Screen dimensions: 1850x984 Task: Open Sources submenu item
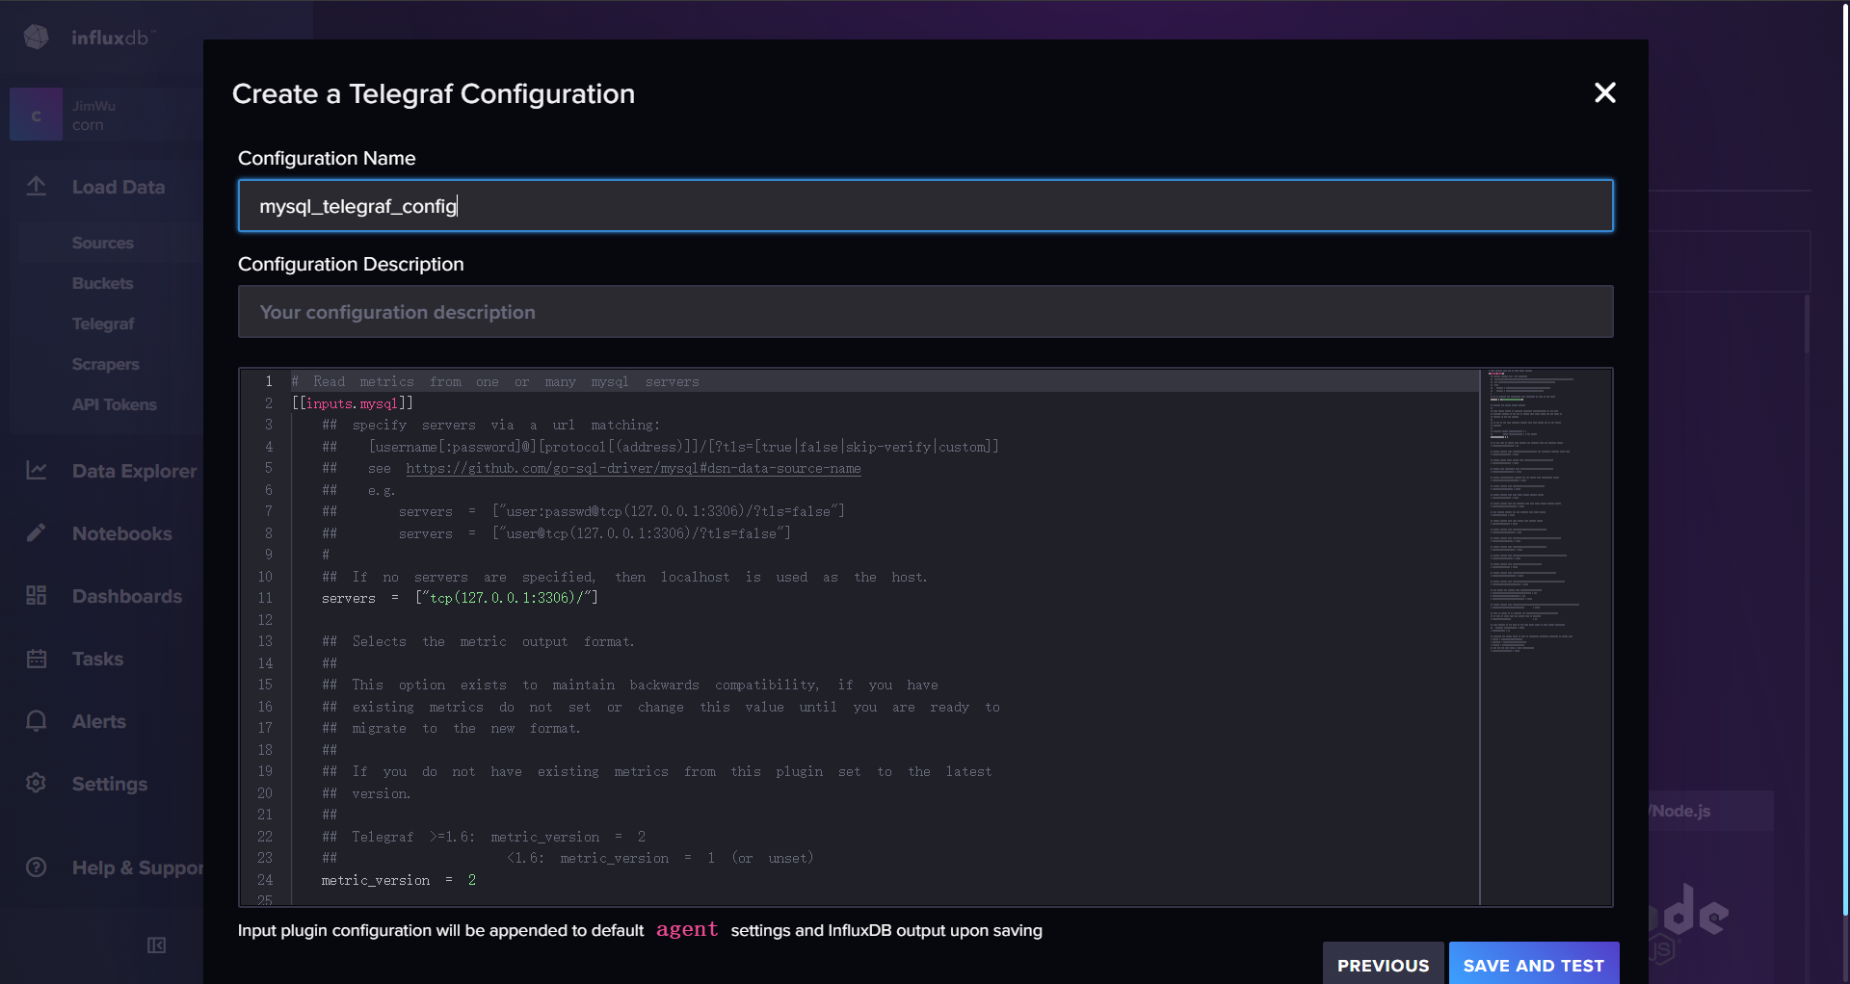pos(103,243)
